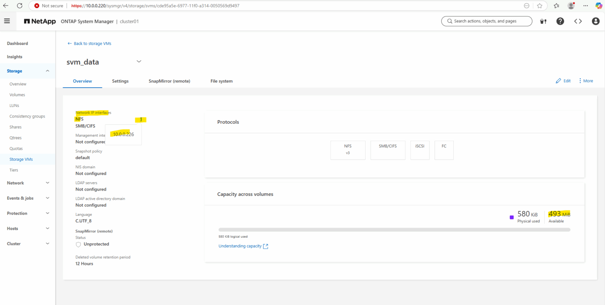Viewport: 605px width, 305px height.
Task: Switch to the Settings tab
Action: (x=120, y=81)
